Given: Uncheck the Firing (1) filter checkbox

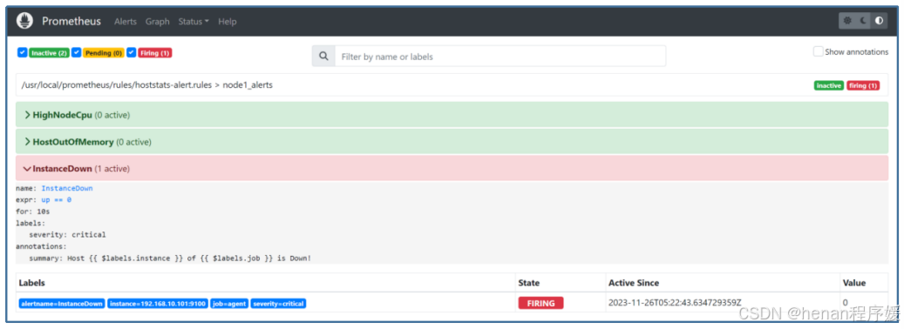Looking at the screenshot, I should coord(132,52).
